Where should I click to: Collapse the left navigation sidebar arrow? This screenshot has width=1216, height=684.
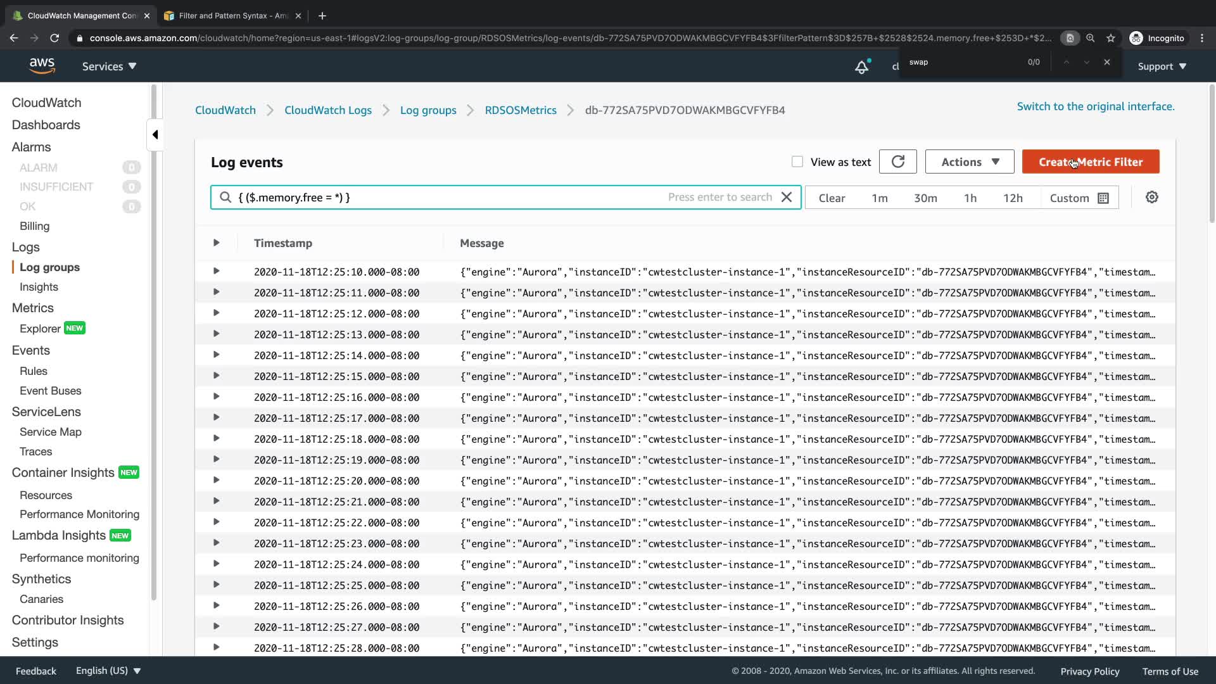point(155,135)
